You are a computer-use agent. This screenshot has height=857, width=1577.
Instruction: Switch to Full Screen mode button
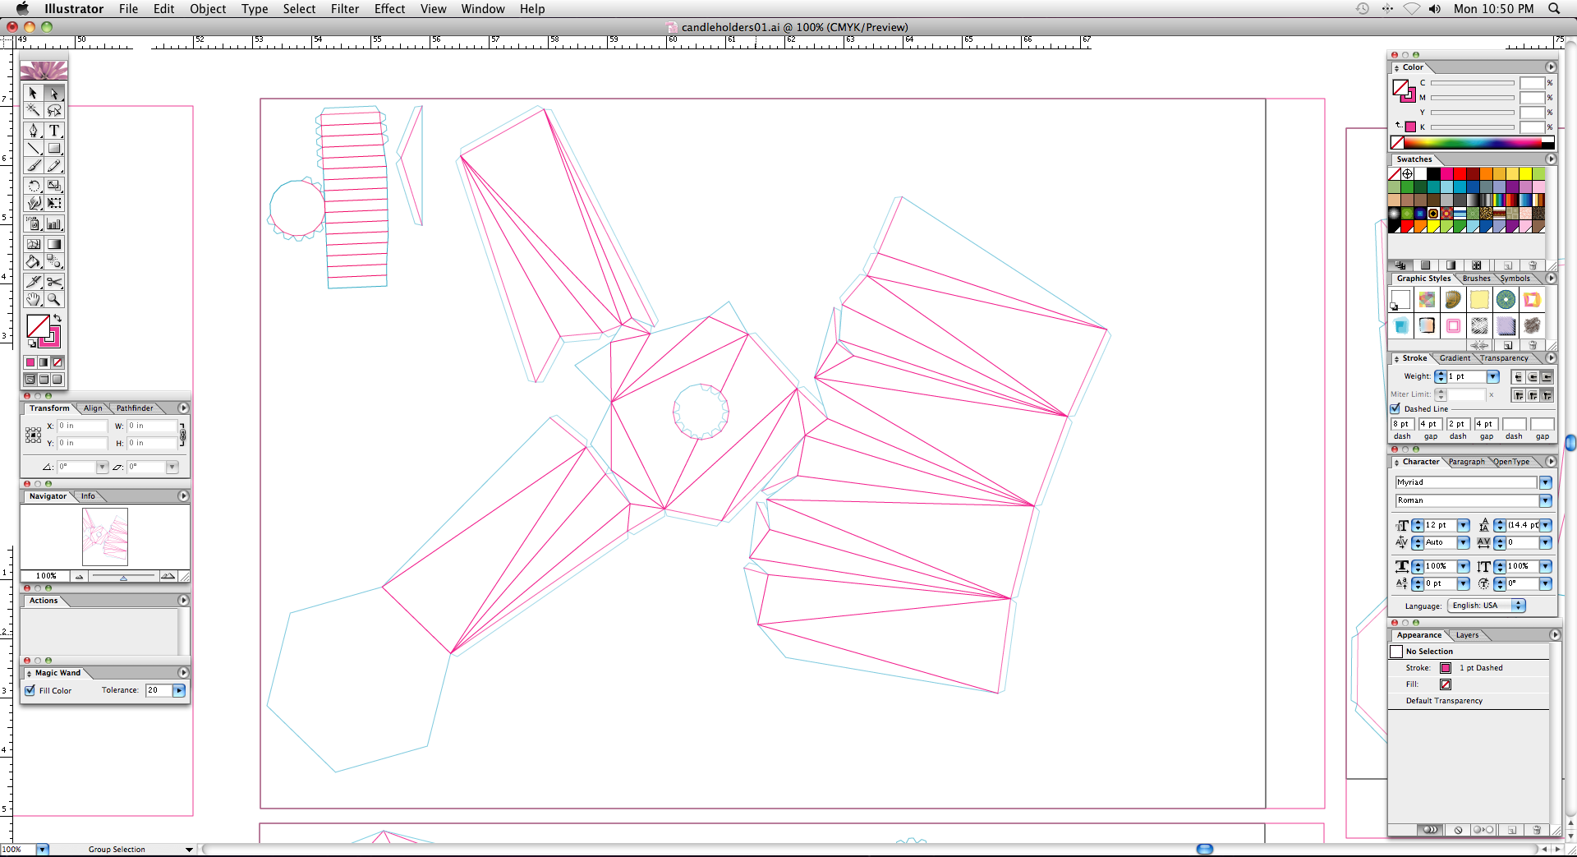(57, 380)
